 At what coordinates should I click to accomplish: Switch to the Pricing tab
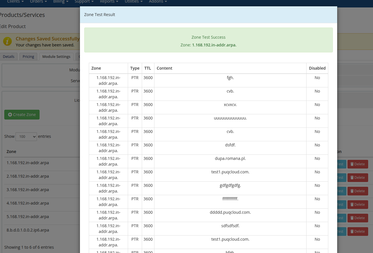pos(28,56)
